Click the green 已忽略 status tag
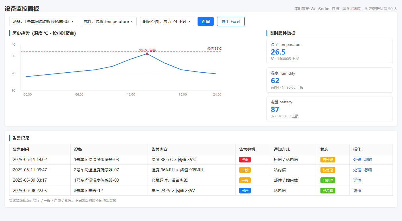This screenshot has width=402, height=221. [x=328, y=191]
